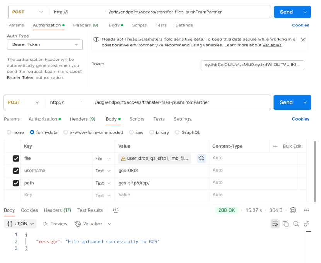This screenshot has height=263, width=321.
Task: Click the globe network icon in response
Action: point(293,210)
